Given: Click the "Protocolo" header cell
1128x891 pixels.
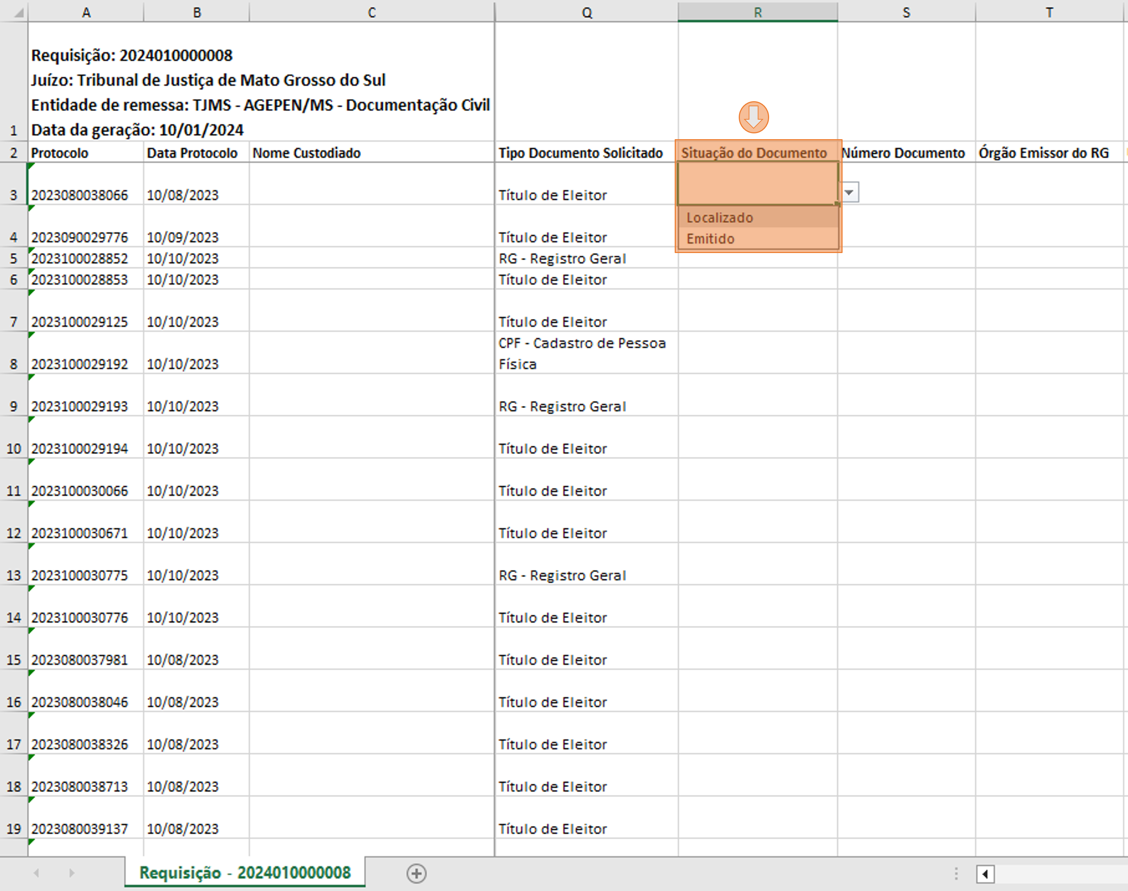Looking at the screenshot, I should point(86,152).
